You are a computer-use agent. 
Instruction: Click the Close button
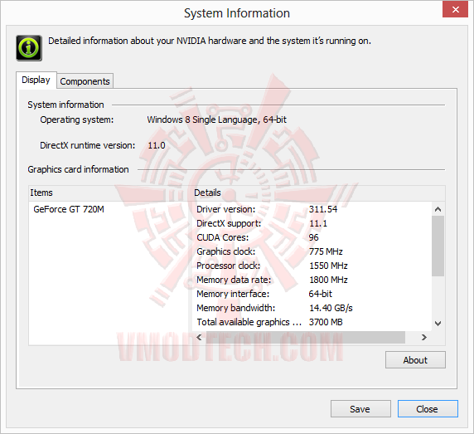(x=428, y=409)
